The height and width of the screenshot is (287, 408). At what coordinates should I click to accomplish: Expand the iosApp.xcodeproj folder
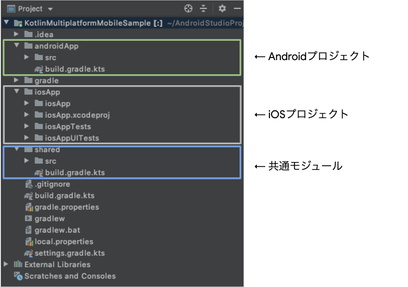click(x=27, y=114)
